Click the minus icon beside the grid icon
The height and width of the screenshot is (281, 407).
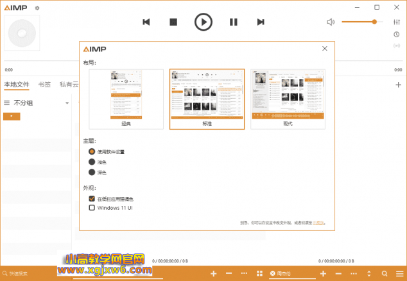(x=229, y=273)
